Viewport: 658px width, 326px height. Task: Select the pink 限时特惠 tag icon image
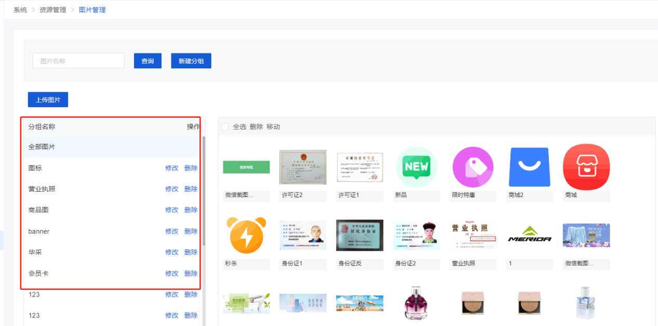pyautogui.click(x=473, y=167)
